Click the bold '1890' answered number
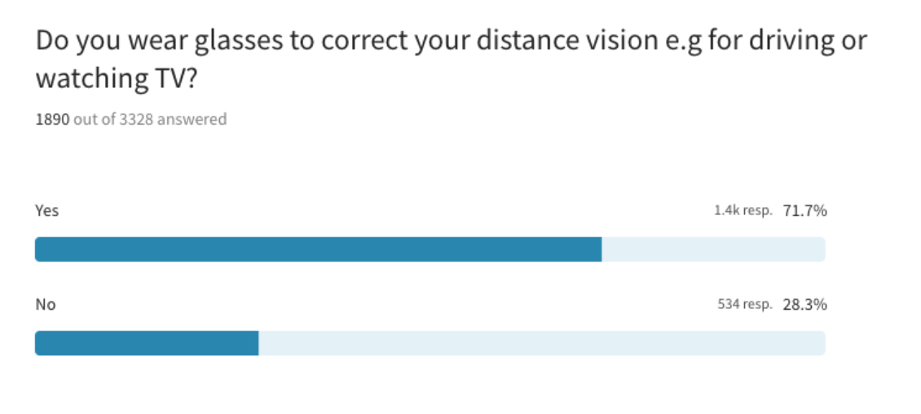Screen dimensions: 921x414 tap(53, 120)
